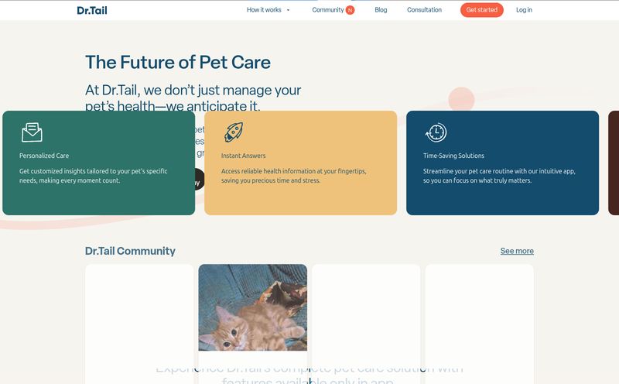The image size is (619, 384).
Task: Click the Dr.Tail logo
Action: click(x=92, y=10)
